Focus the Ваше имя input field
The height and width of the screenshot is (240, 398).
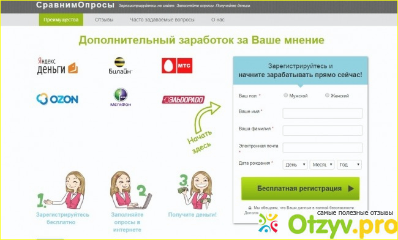coord(323,113)
